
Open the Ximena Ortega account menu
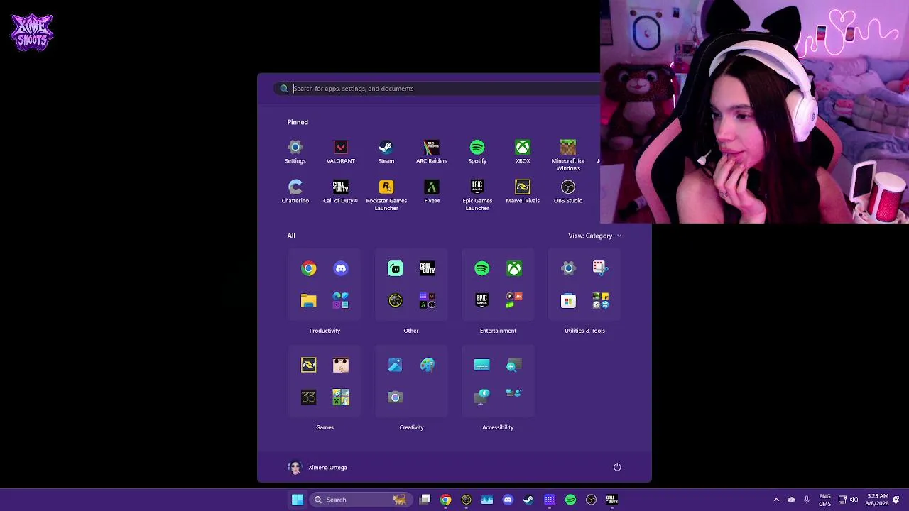pyautogui.click(x=317, y=468)
